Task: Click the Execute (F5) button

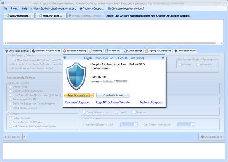Action: click(x=13, y=137)
